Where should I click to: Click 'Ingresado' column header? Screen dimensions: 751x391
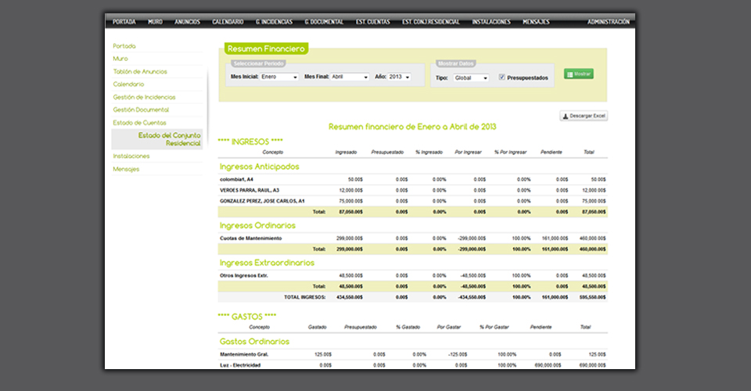click(x=346, y=152)
